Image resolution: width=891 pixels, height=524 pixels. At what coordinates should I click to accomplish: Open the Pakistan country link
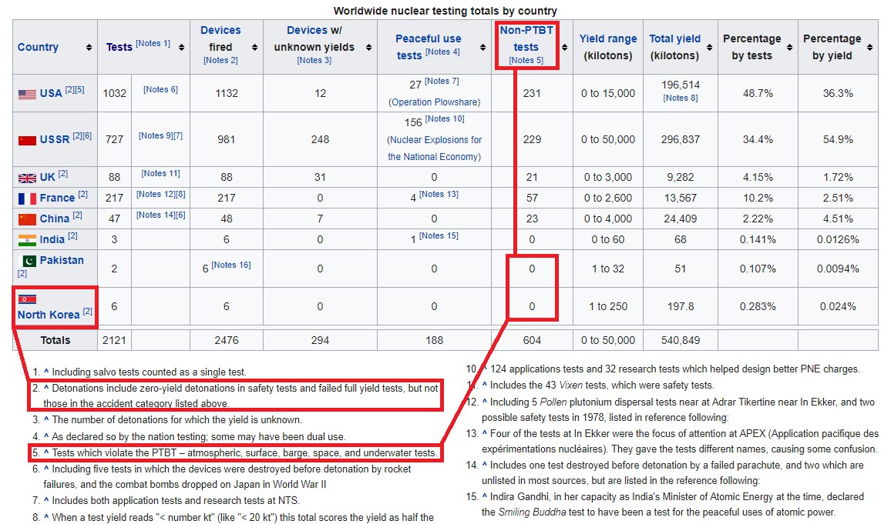(x=62, y=260)
